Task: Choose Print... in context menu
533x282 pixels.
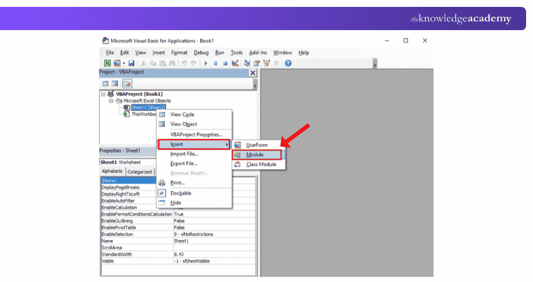Action: pyautogui.click(x=194, y=183)
